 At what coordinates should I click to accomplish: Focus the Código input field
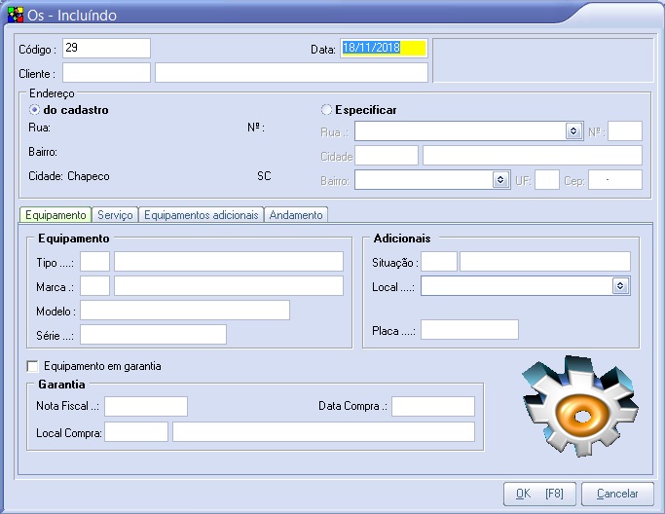pyautogui.click(x=106, y=49)
